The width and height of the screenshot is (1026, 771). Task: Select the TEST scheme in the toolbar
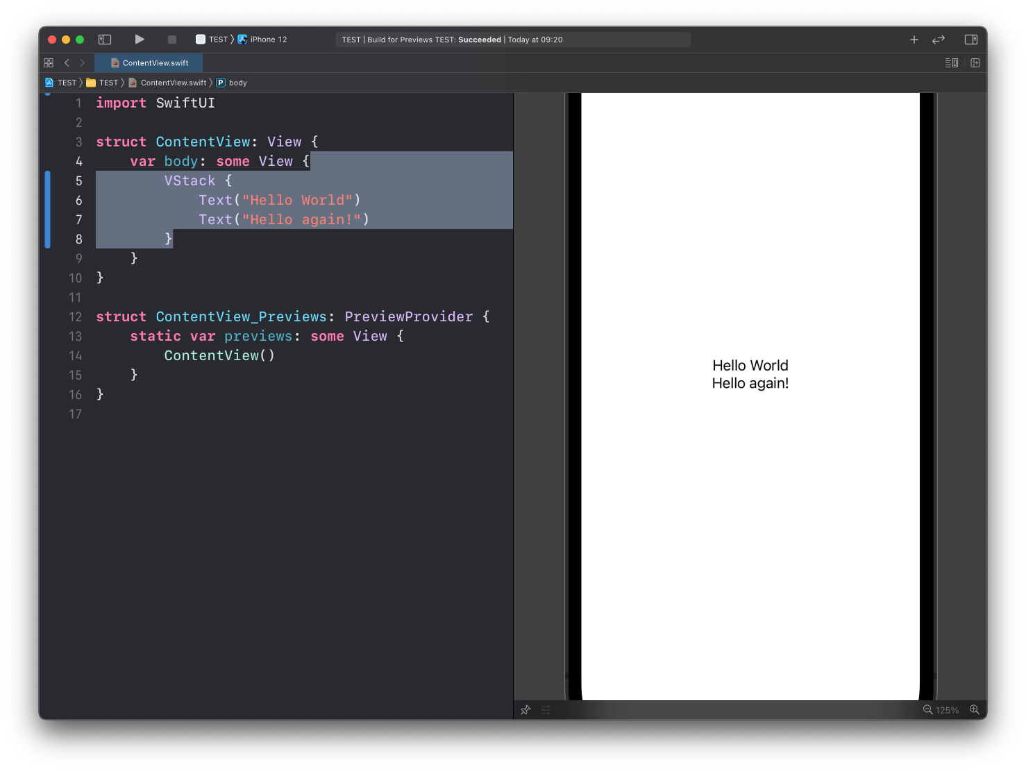click(x=218, y=40)
